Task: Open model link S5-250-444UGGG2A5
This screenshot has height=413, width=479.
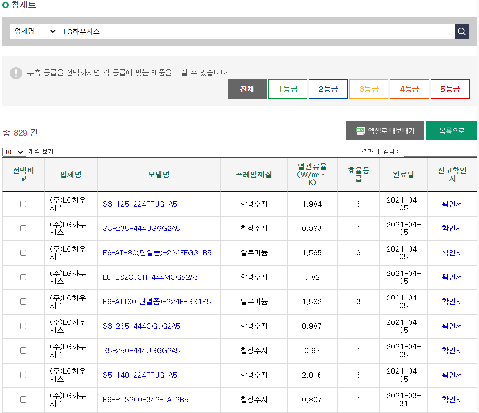Action: pos(141,350)
